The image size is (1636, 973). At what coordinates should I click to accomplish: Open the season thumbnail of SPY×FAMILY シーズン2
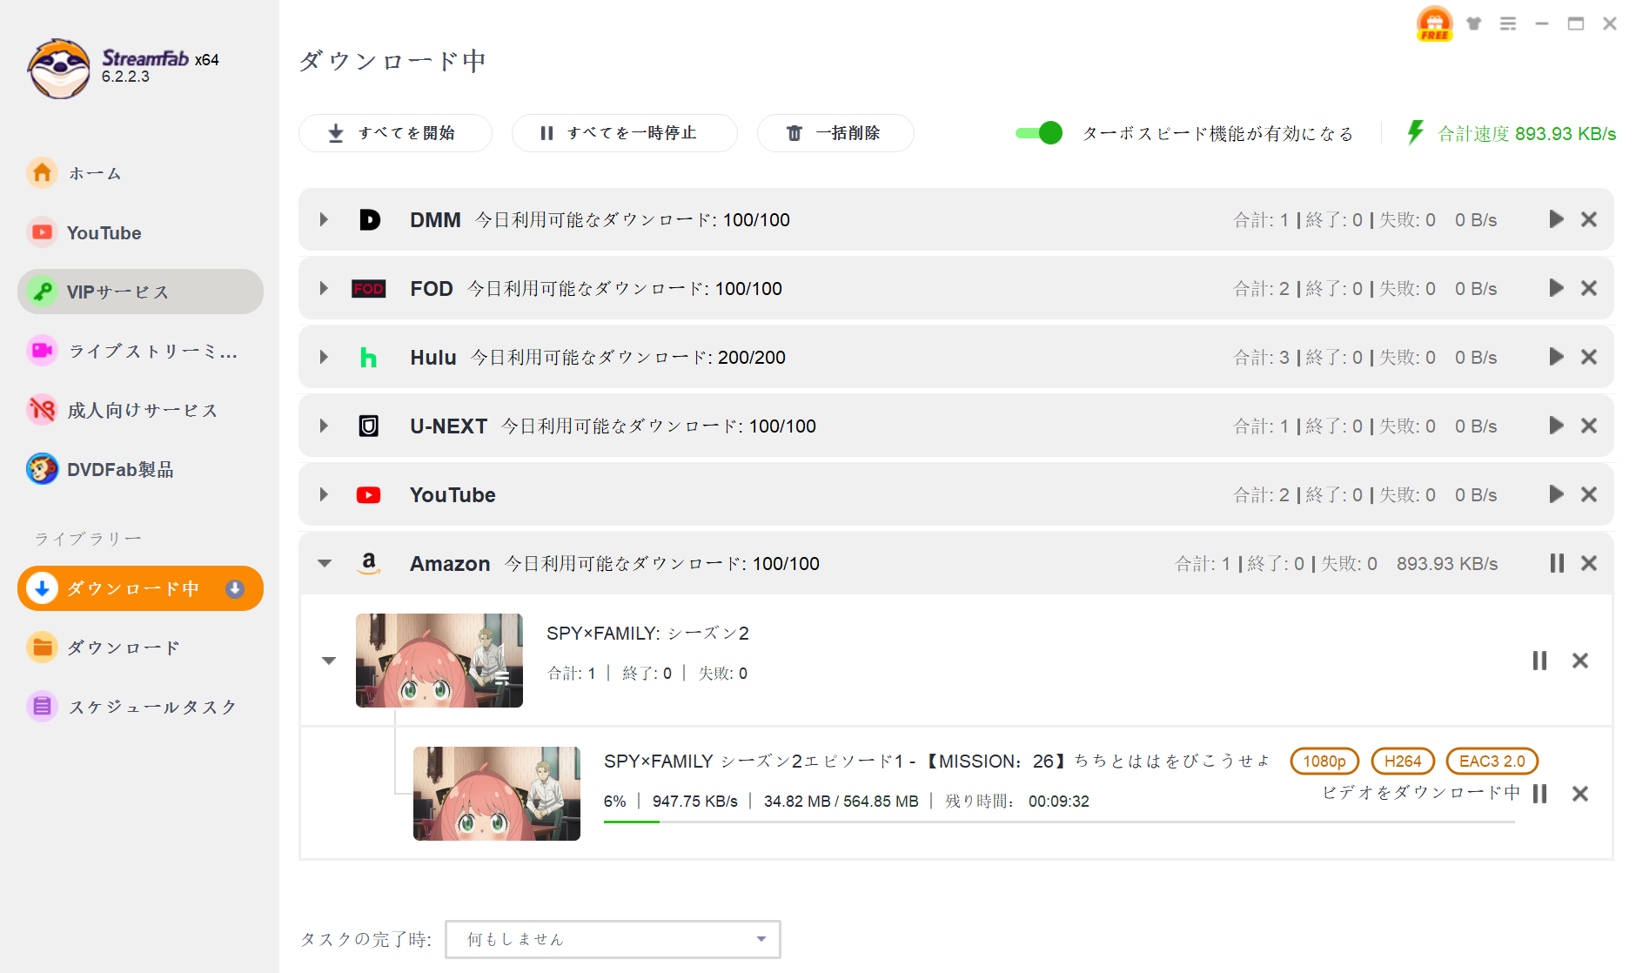pos(439,661)
